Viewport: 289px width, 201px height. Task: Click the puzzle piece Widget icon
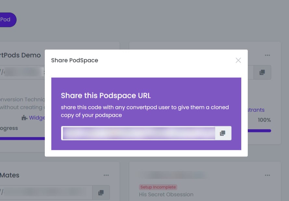24,117
